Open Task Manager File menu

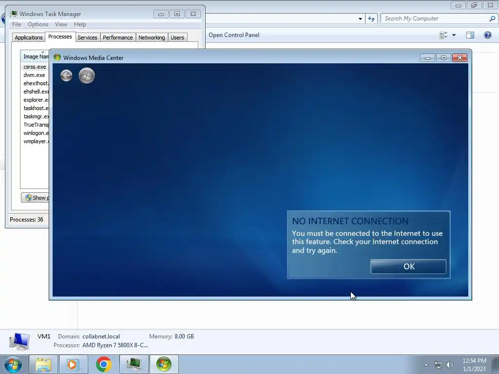(17, 24)
